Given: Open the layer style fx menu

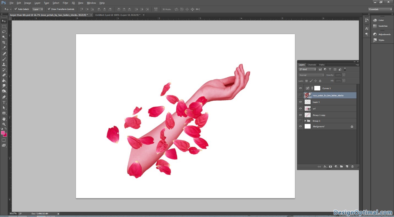Looking at the screenshot, I should click(x=325, y=166).
